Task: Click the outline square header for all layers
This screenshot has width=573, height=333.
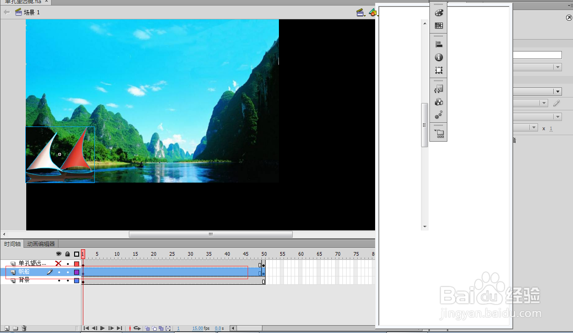Action: pyautogui.click(x=76, y=254)
